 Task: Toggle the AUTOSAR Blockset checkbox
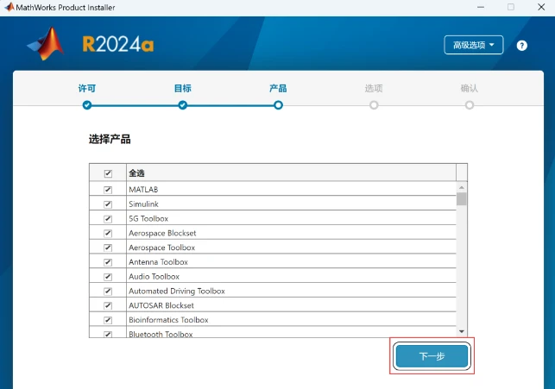(x=108, y=305)
